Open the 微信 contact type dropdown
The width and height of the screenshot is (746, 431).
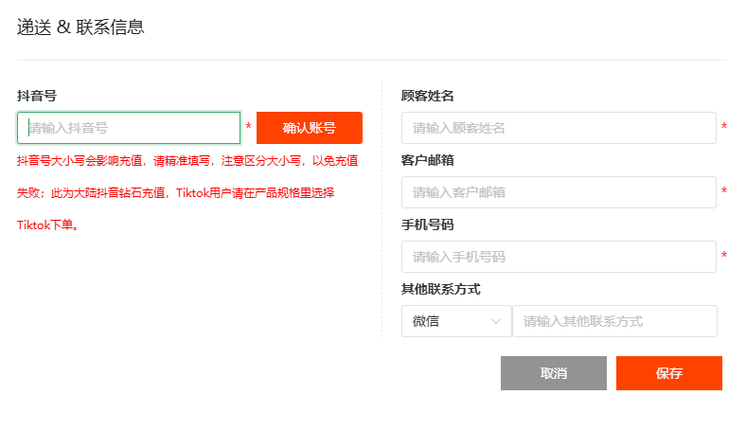point(456,321)
